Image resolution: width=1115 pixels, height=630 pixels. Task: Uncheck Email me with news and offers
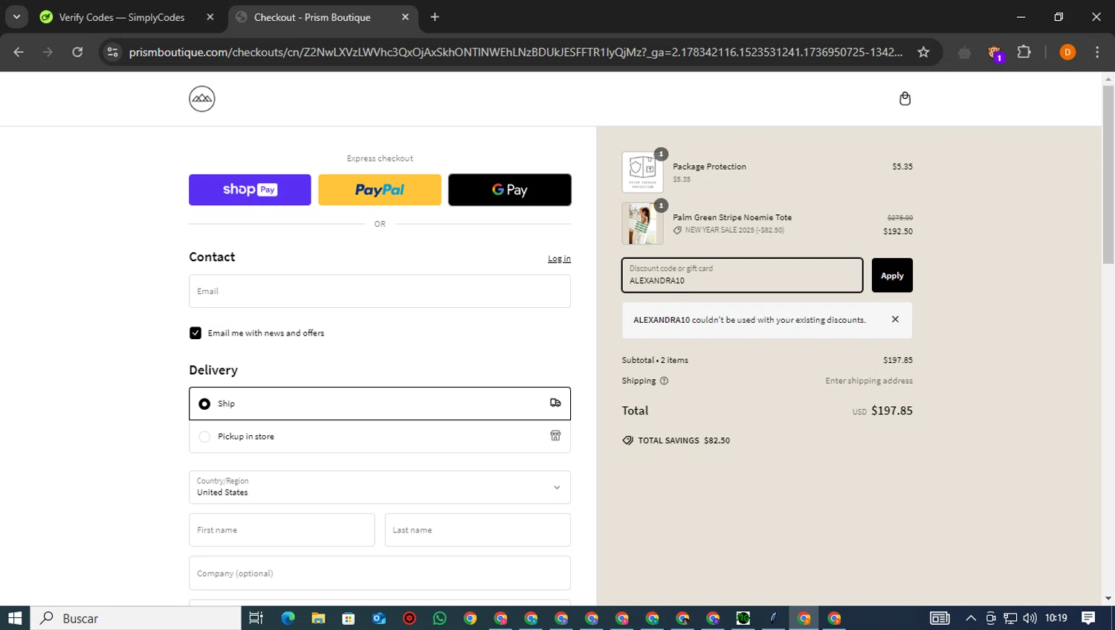pos(195,333)
